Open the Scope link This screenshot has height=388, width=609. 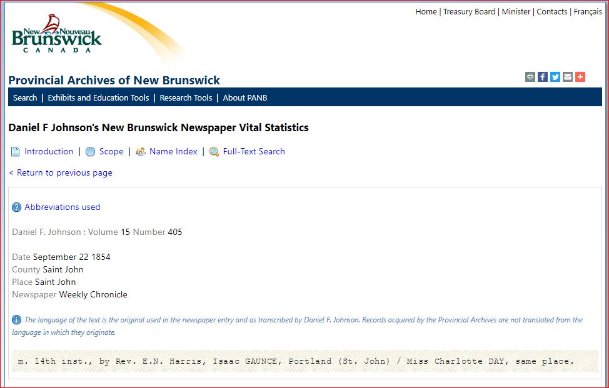(x=111, y=151)
